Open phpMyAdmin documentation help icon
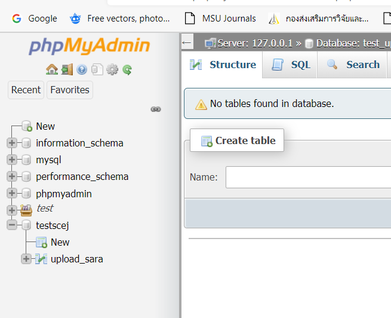This screenshot has width=391, height=318. click(x=82, y=70)
